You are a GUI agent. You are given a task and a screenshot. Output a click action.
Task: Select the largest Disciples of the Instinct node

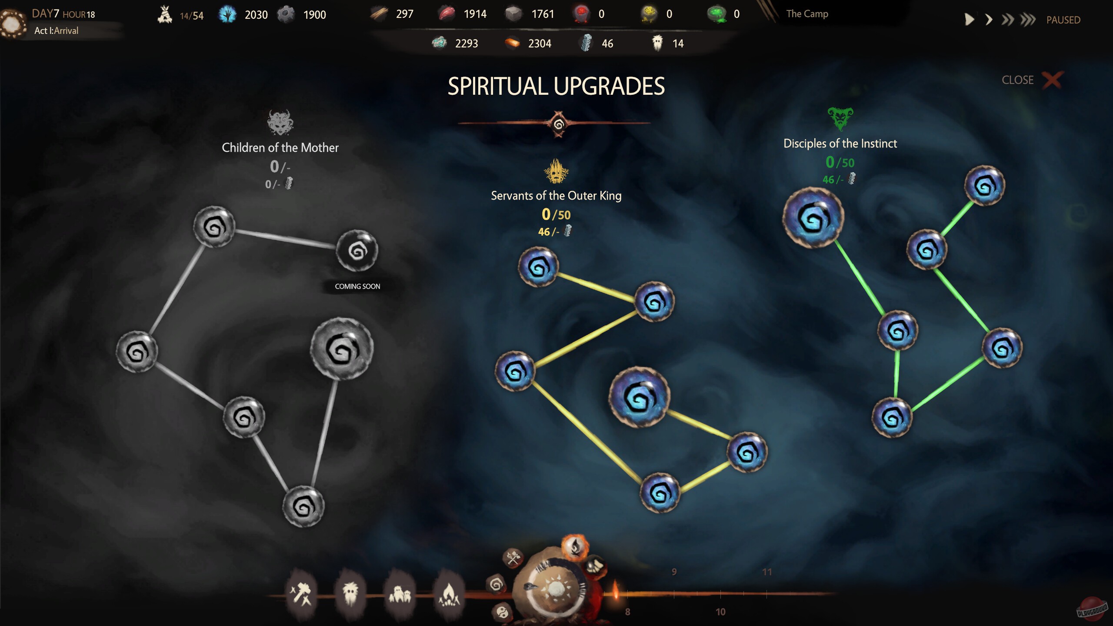[x=813, y=218]
